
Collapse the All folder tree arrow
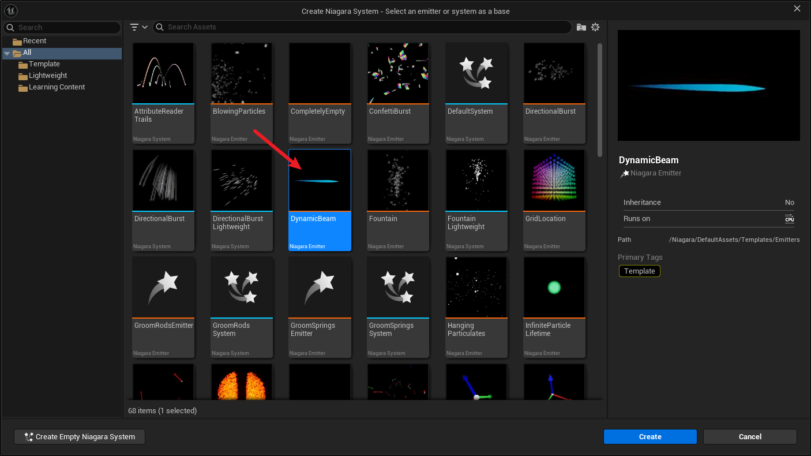pyautogui.click(x=7, y=53)
